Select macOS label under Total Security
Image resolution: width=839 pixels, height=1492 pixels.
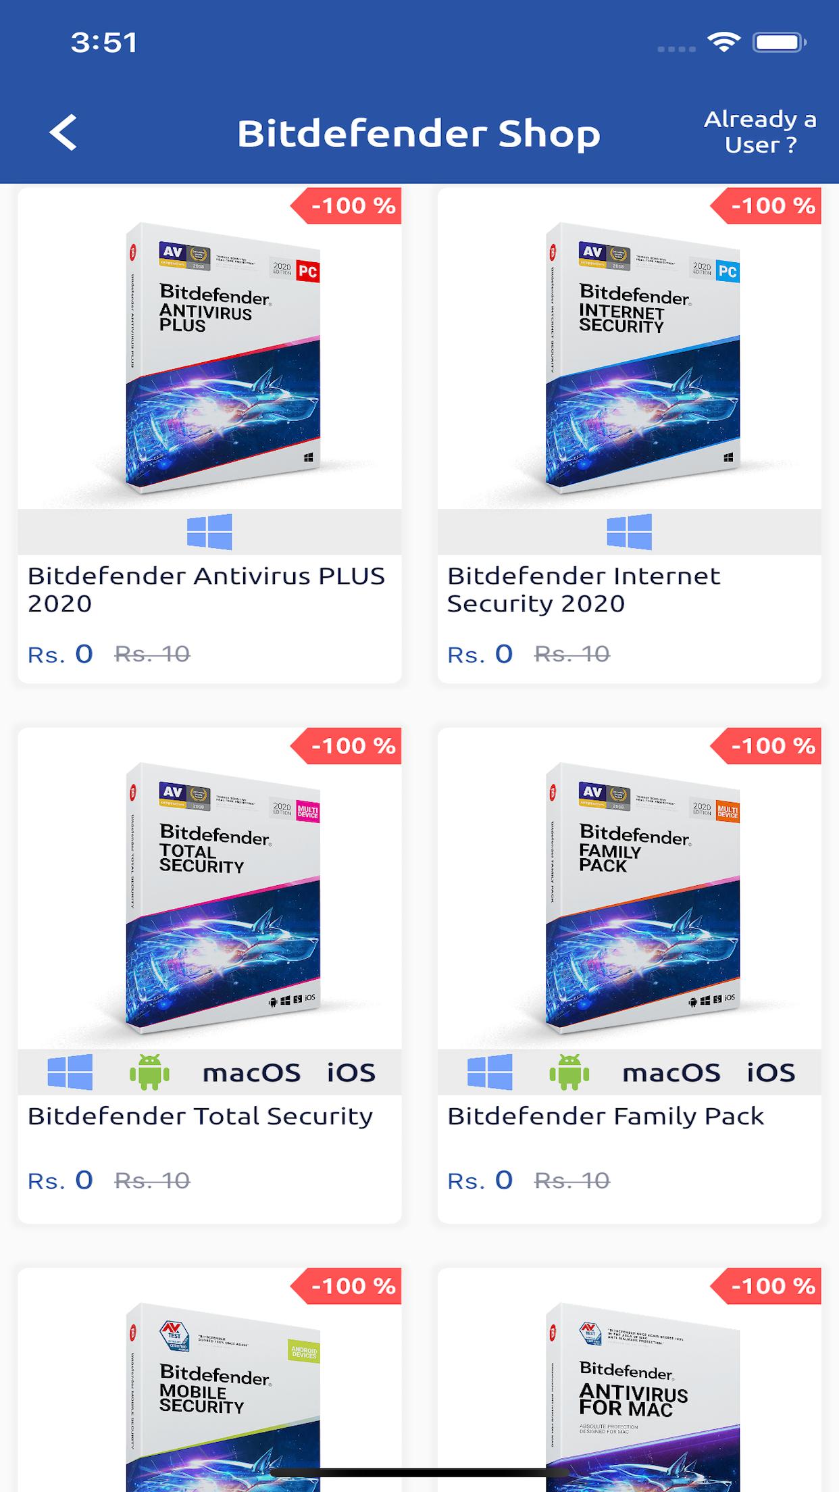(x=251, y=1073)
